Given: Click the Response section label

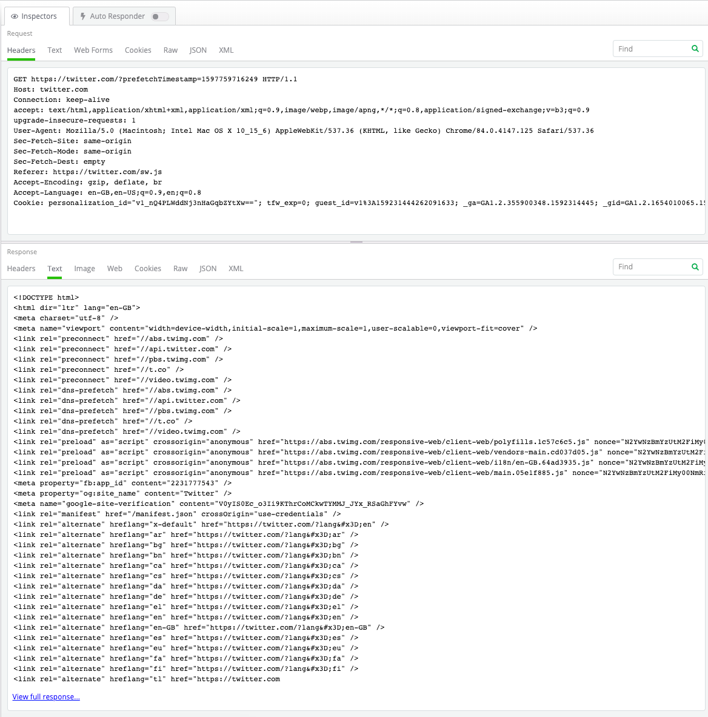Looking at the screenshot, I should pyautogui.click(x=22, y=252).
